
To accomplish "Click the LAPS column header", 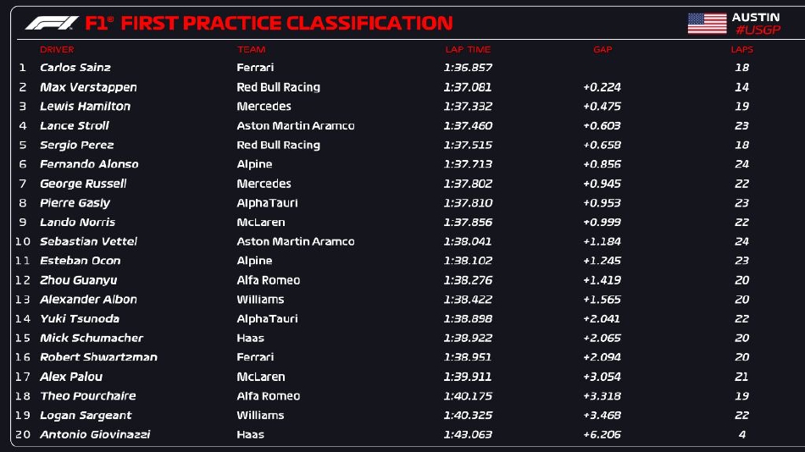I will coord(741,50).
